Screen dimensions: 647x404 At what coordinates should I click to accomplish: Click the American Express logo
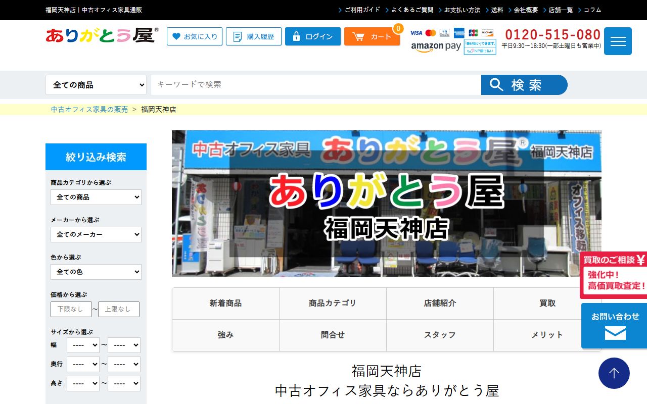[x=459, y=33]
